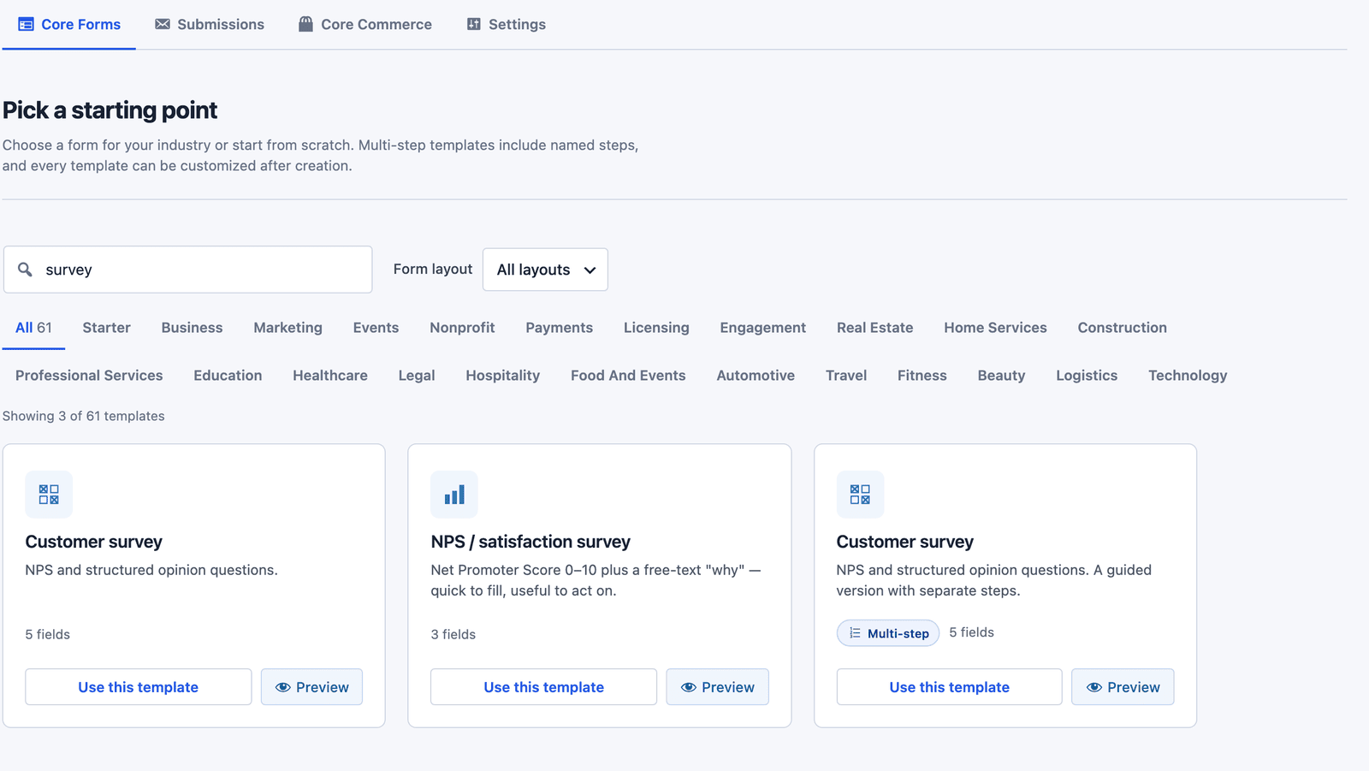Viewport: 1369px width, 771px height.
Task: Click the '3 fields' label
Action: point(453,634)
